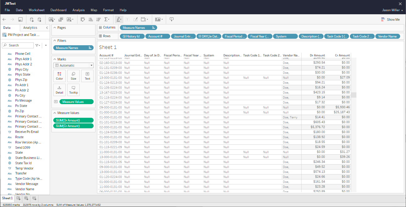This screenshot has width=406, height=207.
Task: Collapse the Filters card
Action: pos(55,41)
